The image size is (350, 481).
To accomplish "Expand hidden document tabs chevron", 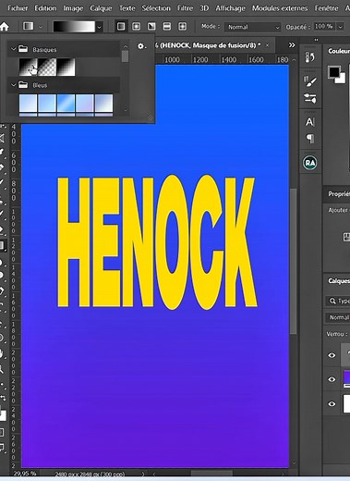I will click(292, 45).
